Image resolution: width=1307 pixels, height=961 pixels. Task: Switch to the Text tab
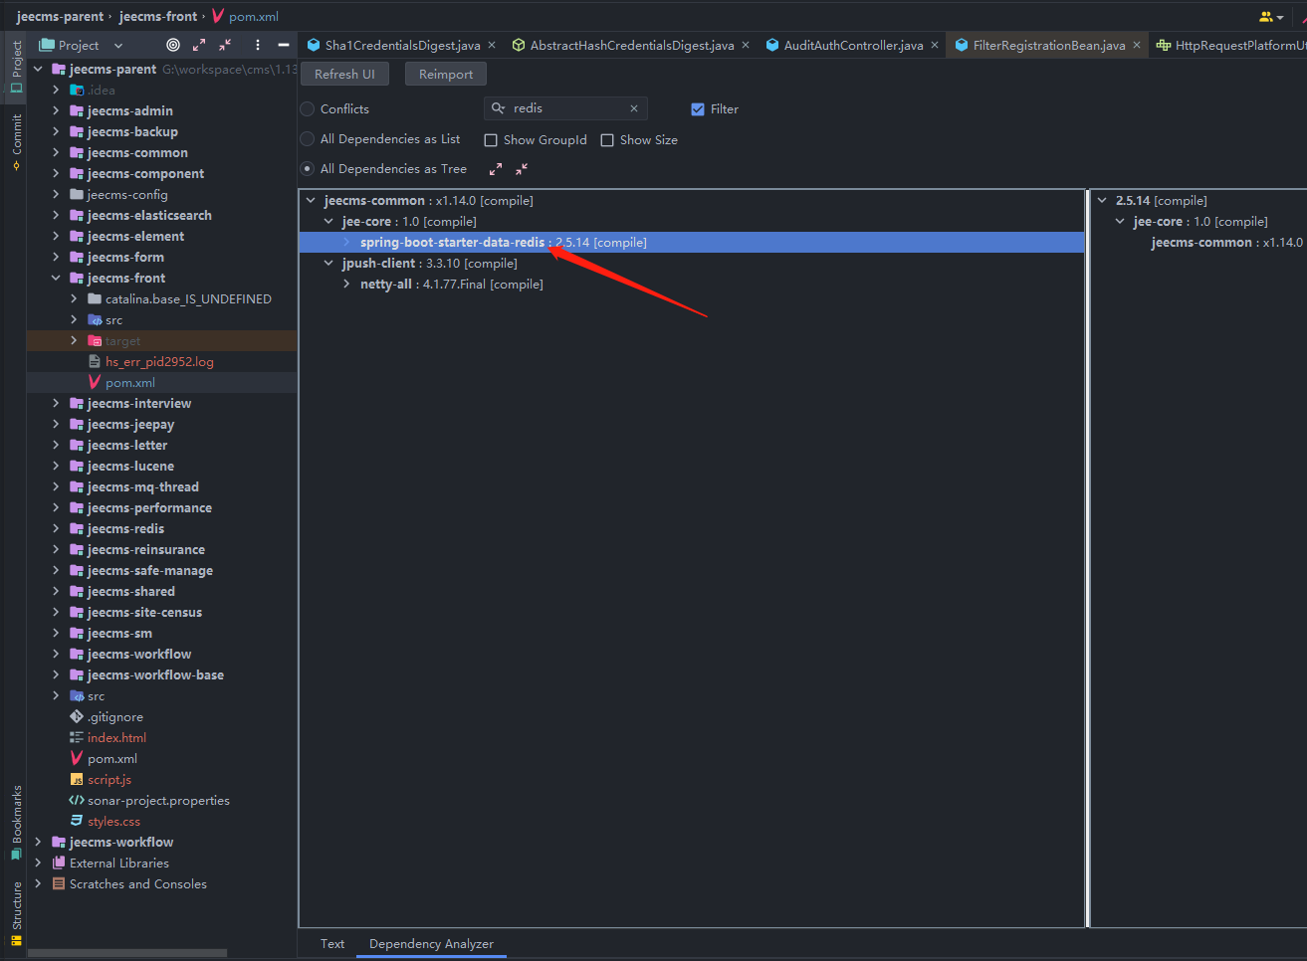[332, 944]
